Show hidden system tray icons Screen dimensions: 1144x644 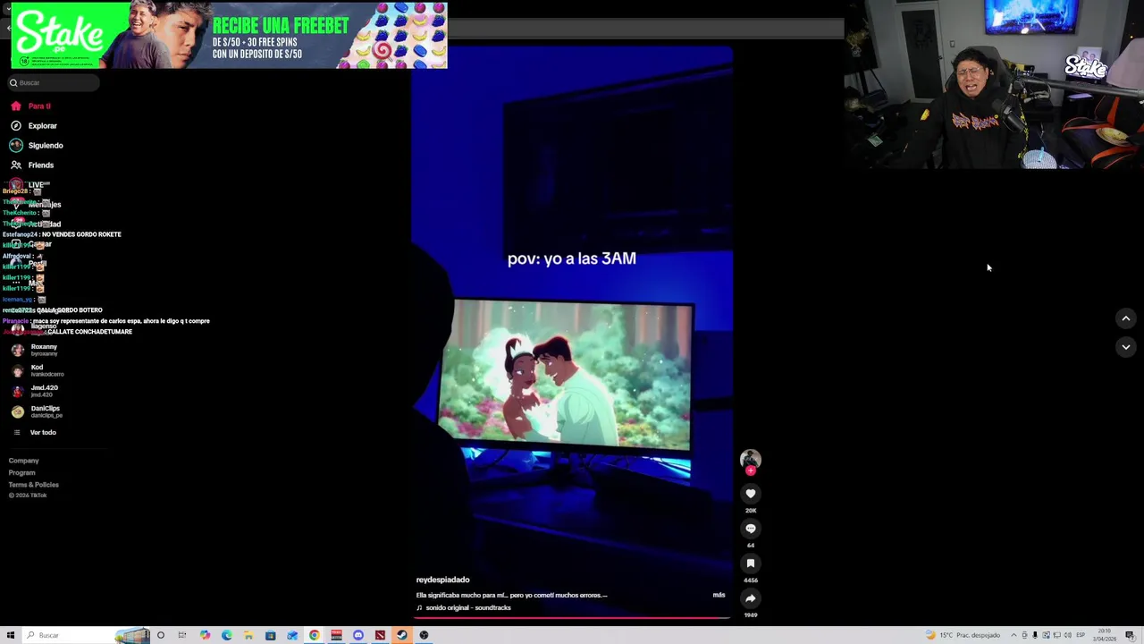(x=1014, y=635)
